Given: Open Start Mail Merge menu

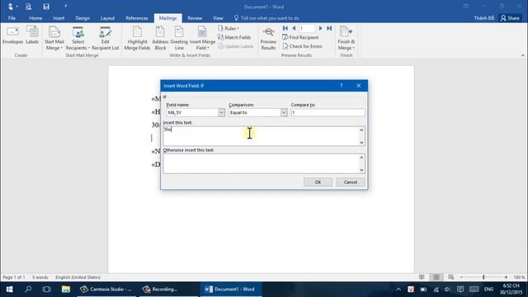Looking at the screenshot, I should click(x=54, y=39).
